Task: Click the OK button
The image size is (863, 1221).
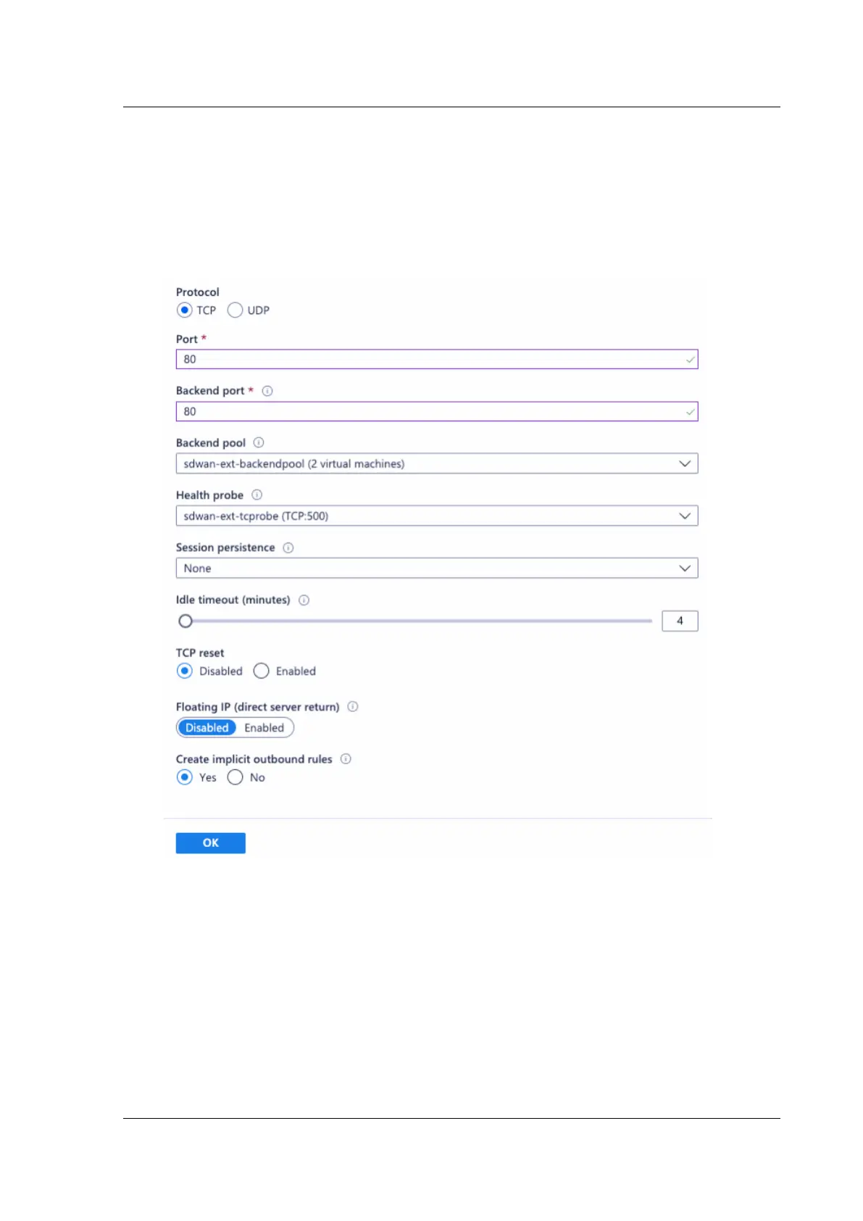Action: [210, 843]
